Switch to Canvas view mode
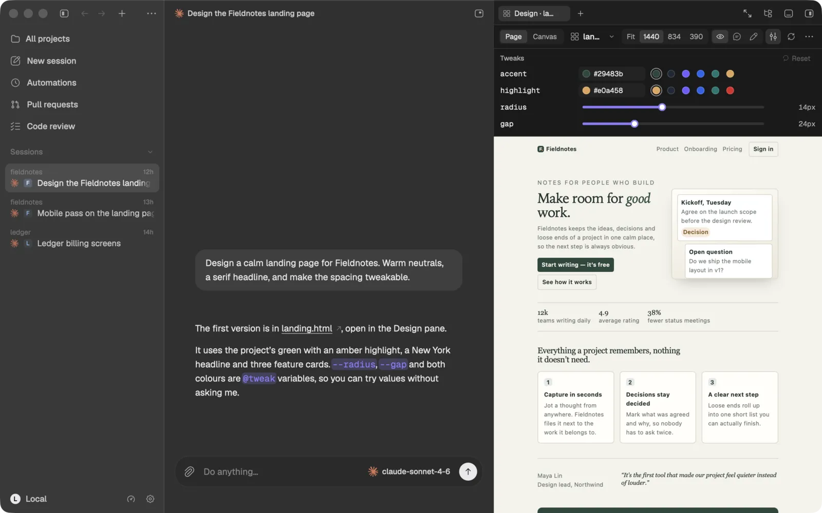 (x=545, y=36)
